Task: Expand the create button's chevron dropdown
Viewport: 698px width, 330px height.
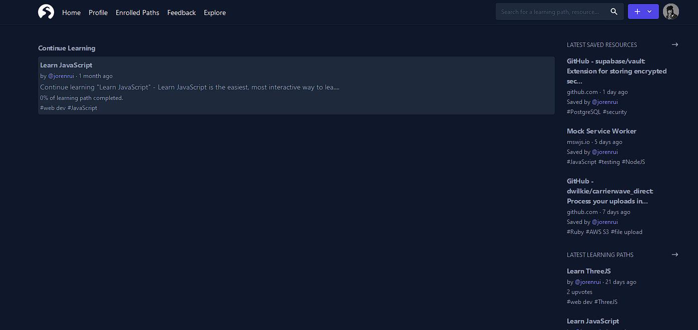Action: [649, 11]
